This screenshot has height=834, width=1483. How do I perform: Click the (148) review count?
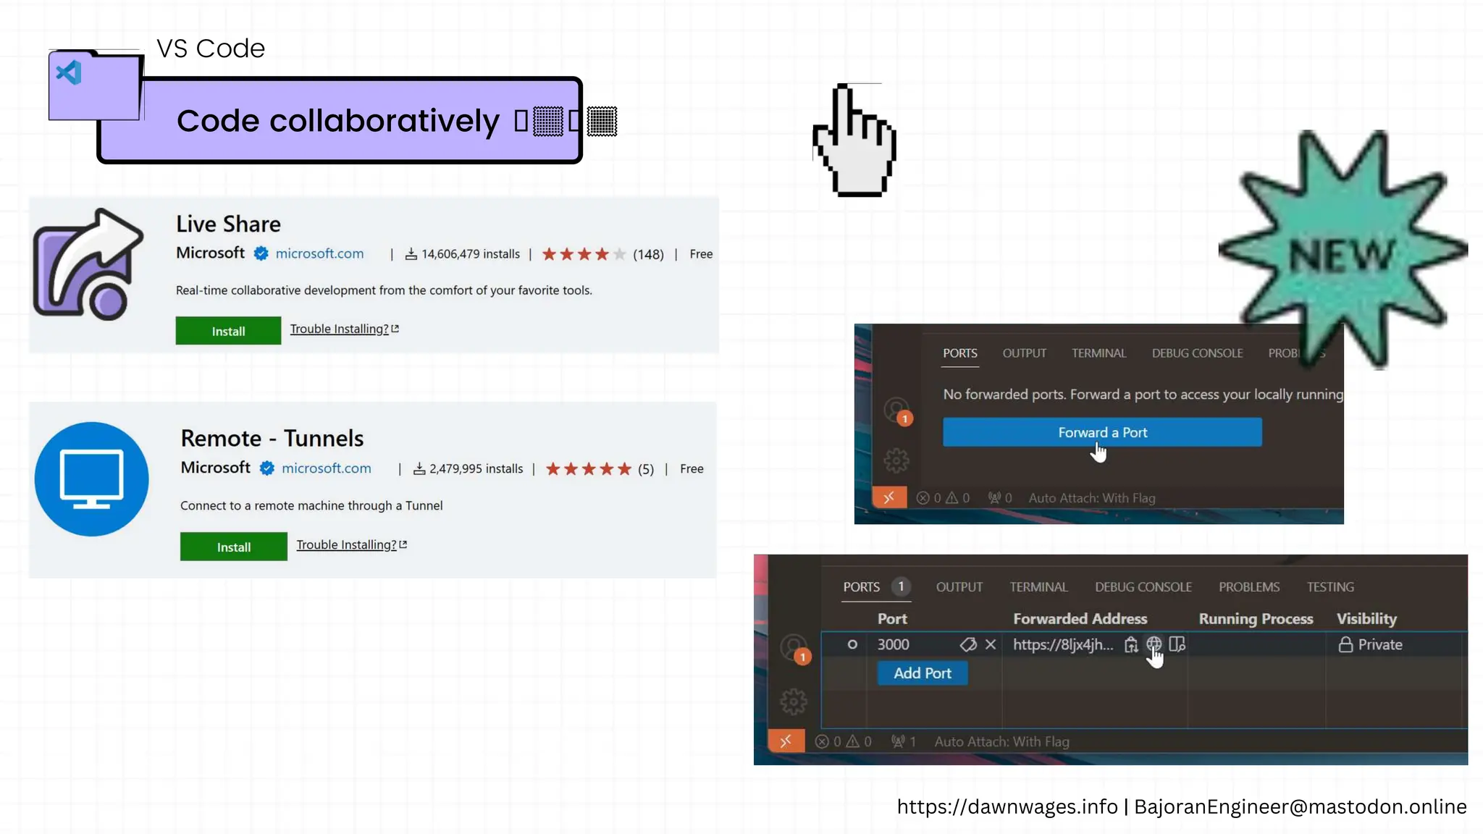[648, 254]
